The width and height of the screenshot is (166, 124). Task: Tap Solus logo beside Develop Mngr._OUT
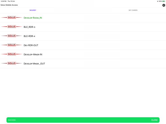coord(12,63)
